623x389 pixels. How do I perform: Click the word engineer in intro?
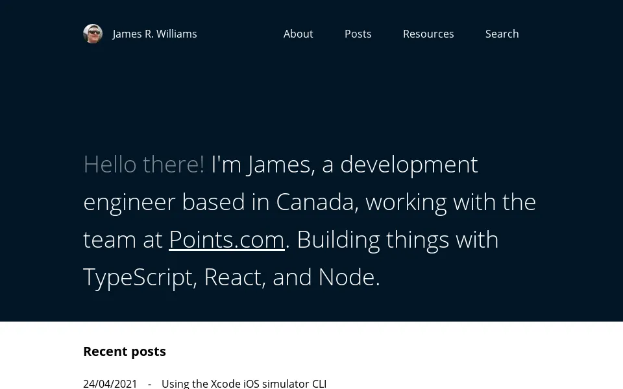click(129, 202)
